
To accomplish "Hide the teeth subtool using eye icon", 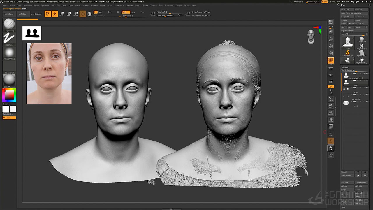I will (x=367, y=101).
